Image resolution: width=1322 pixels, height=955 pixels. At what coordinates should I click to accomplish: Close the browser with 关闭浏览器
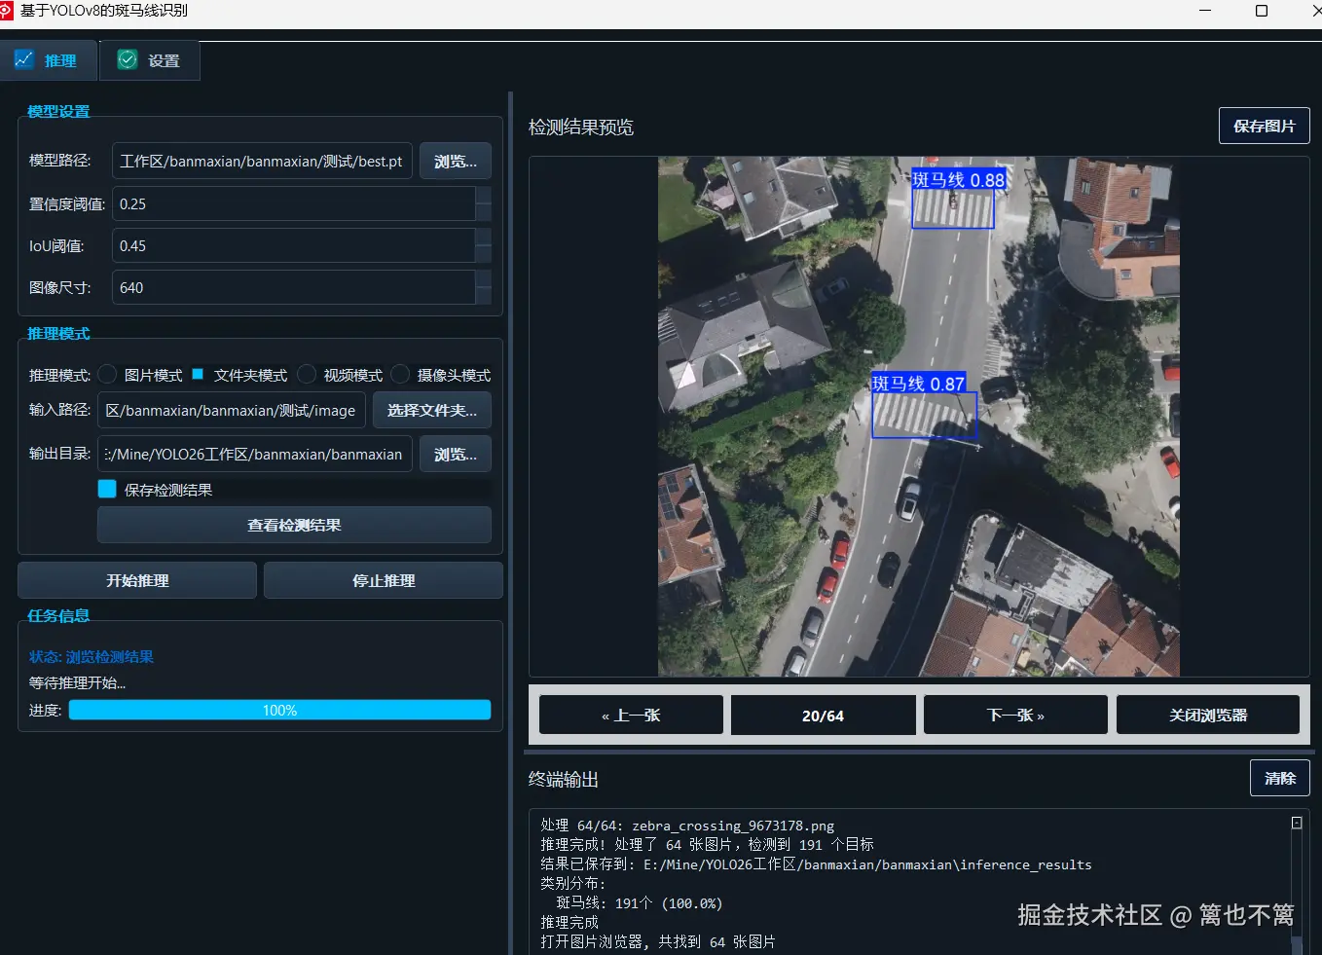[x=1207, y=715]
